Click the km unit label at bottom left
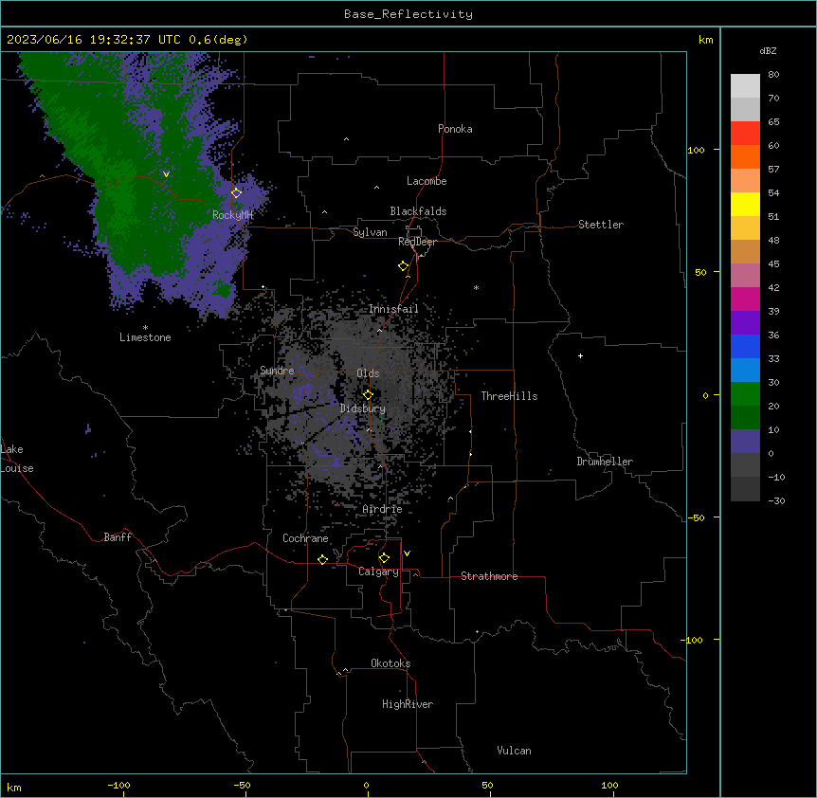The width and height of the screenshot is (817, 798). pyautogui.click(x=14, y=787)
